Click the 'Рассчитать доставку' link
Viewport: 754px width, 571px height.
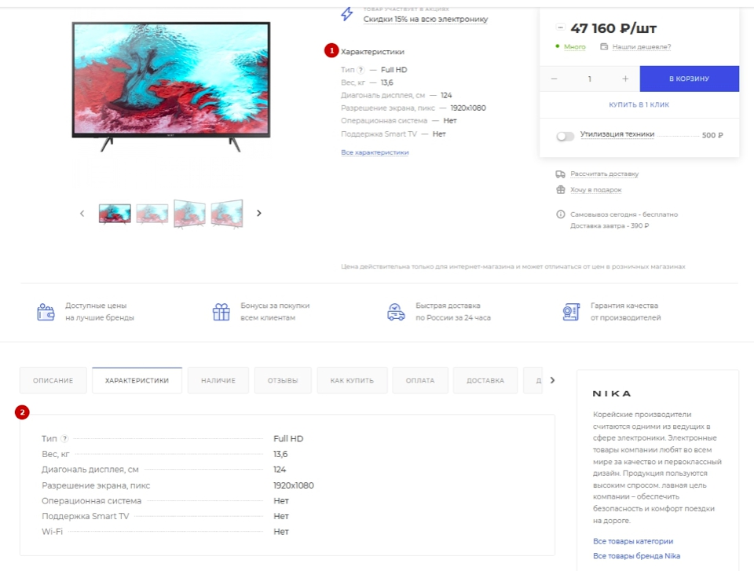605,174
